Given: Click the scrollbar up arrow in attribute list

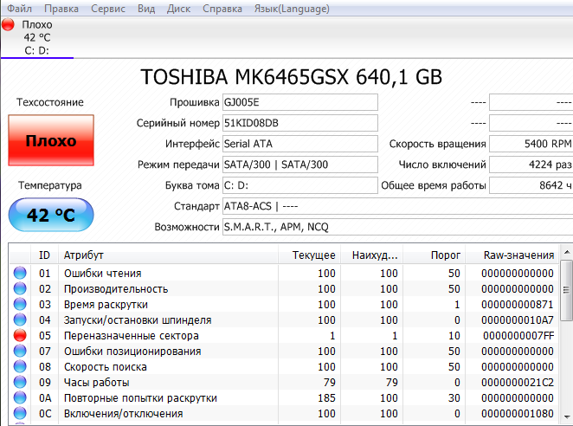Looking at the screenshot, I should (x=566, y=252).
